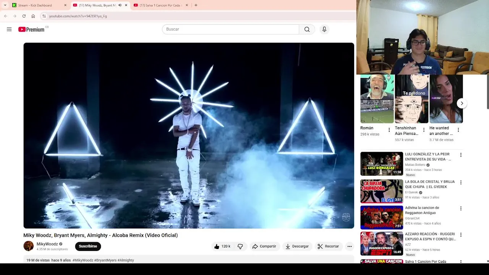Viewport: 489px width, 275px height.
Task: Click the page vertical scrollbar
Action: click(487, 92)
